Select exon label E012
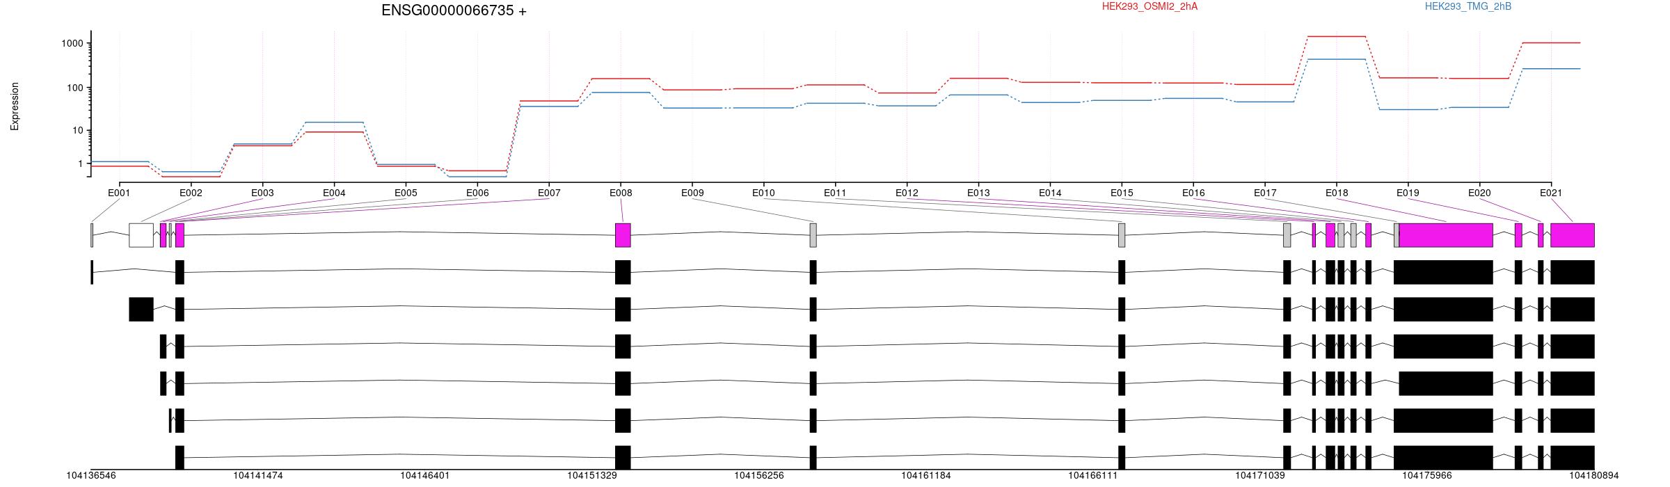Viewport: 1670px width, 487px height. coord(907,193)
